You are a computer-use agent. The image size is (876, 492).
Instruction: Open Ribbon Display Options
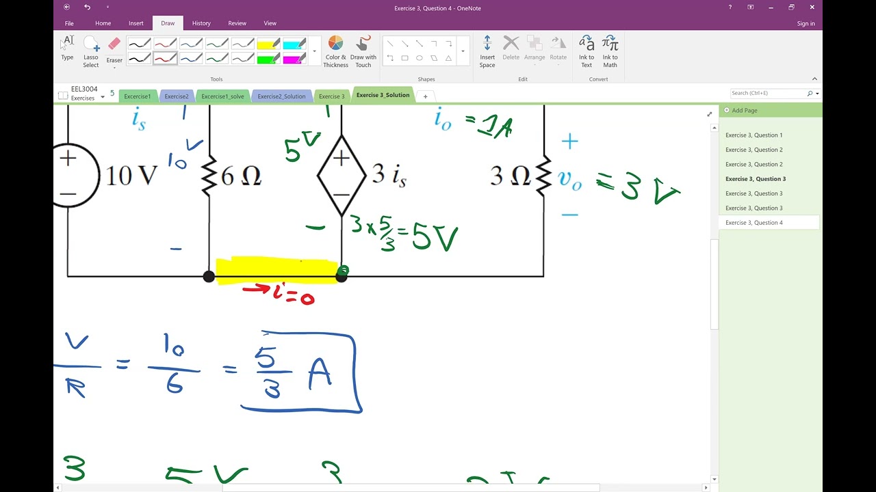[x=751, y=7]
